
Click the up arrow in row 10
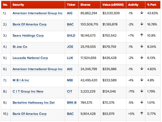[x=141, y=114]
